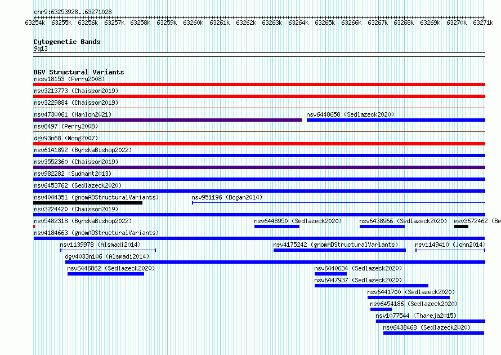Image resolution: width=501 pixels, height=355 pixels.
Task: Click the 63260k ruler tick label
Action: point(193,23)
